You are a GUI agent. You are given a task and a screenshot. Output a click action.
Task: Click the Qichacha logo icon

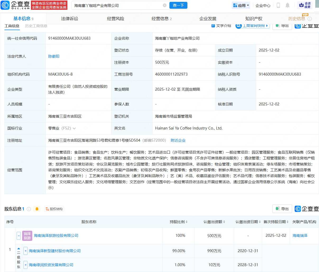(5, 5)
